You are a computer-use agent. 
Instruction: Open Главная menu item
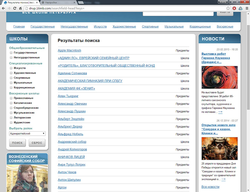click(x=19, y=27)
